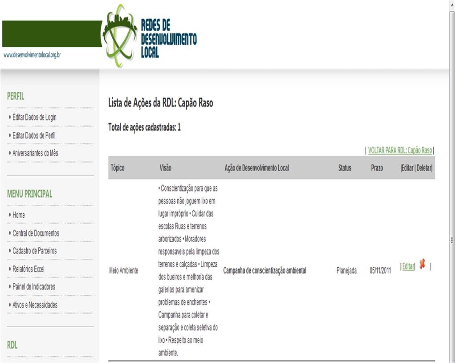Screen dimensions: 456x363
Task: Click the PERFIL section heading
Action: (16, 96)
